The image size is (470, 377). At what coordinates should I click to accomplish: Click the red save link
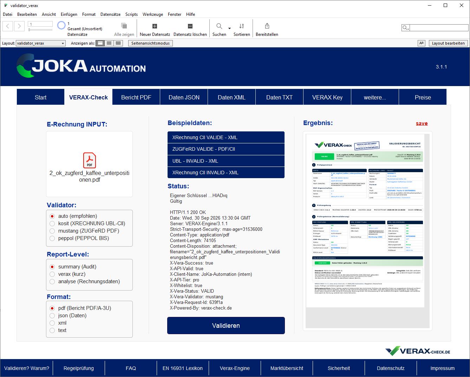tap(422, 123)
